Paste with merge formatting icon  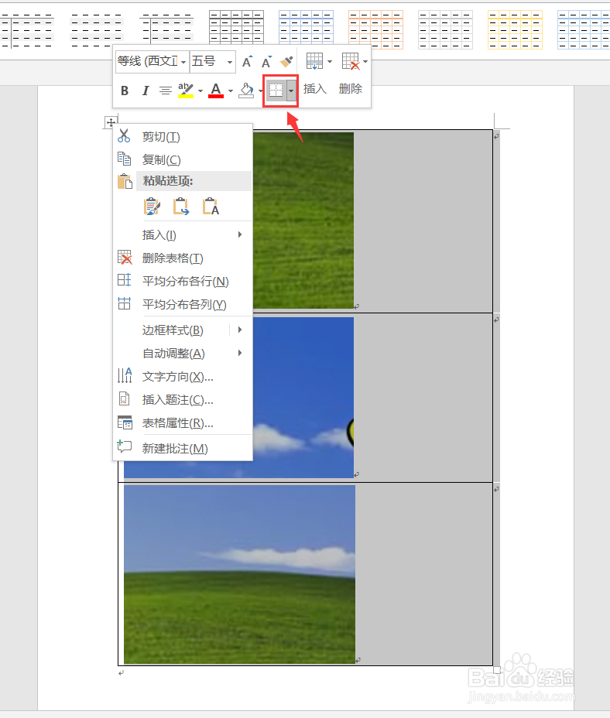(181, 207)
